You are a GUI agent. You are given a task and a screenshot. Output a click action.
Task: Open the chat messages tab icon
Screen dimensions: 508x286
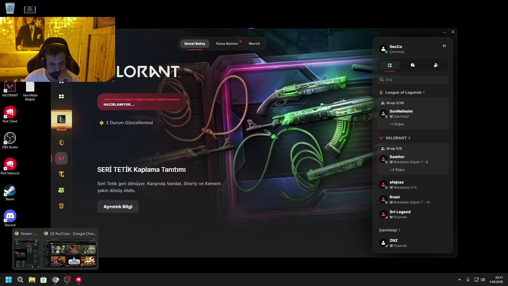[413, 65]
